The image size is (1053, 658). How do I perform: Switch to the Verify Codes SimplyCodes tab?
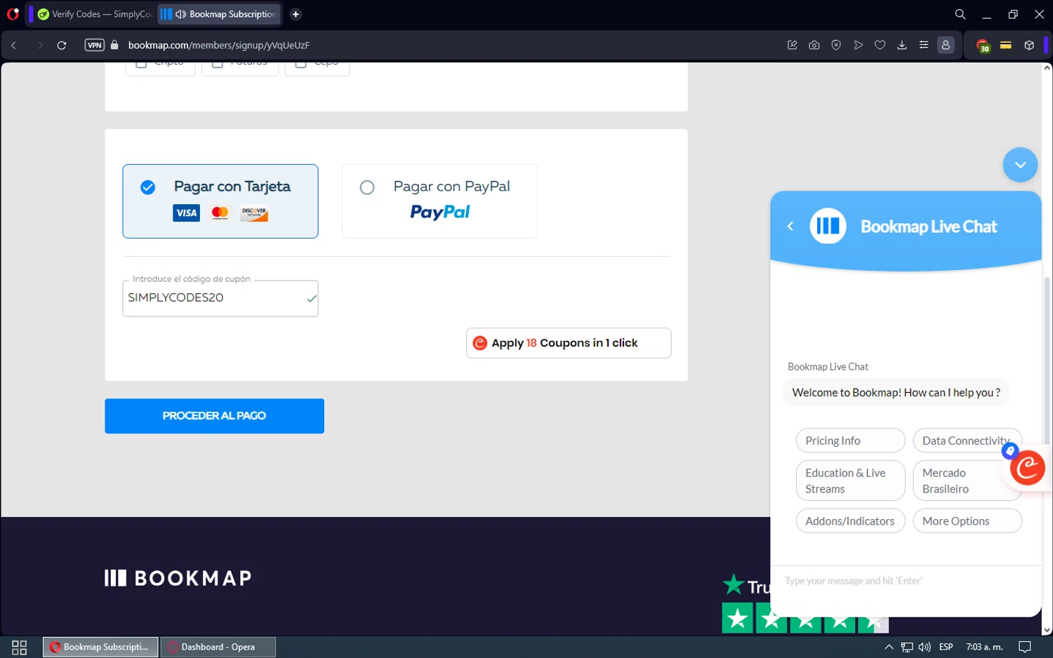(95, 14)
